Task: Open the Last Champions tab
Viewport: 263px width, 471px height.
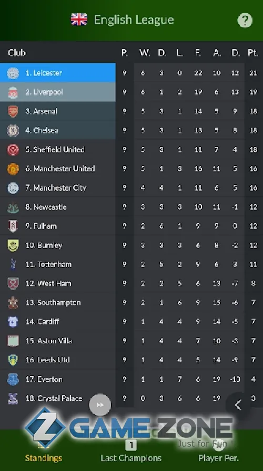Action: 131,452
